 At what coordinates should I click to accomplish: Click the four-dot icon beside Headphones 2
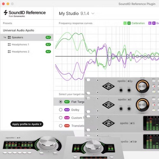click(9, 52)
